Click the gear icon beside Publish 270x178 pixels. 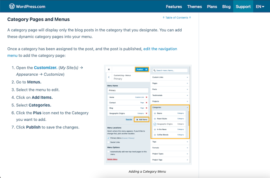click(x=146, y=69)
